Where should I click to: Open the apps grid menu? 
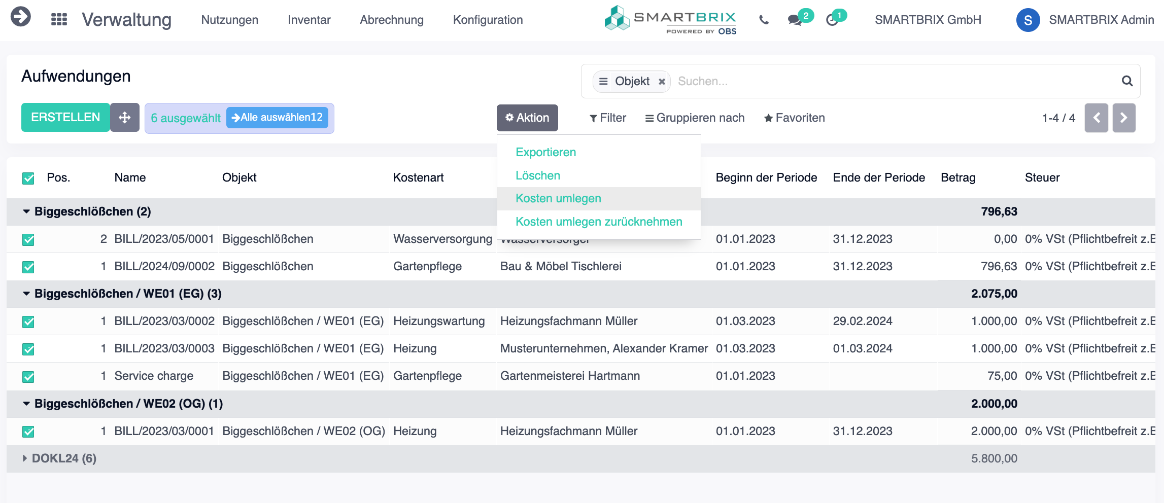(x=59, y=20)
